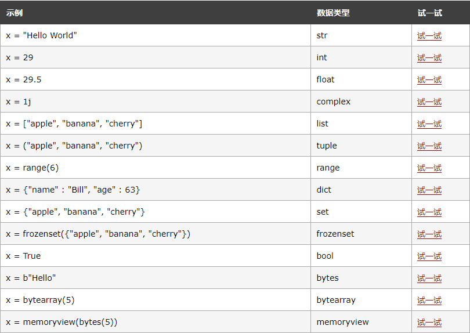
Task: Click the 试一试 column header
Action: click(429, 13)
